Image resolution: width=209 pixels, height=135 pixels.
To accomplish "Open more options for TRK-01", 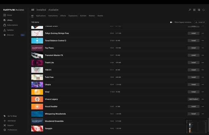I will click(x=203, y=70).
